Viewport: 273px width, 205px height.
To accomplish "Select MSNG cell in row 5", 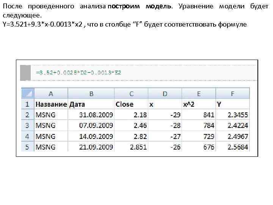I will (x=51, y=147).
